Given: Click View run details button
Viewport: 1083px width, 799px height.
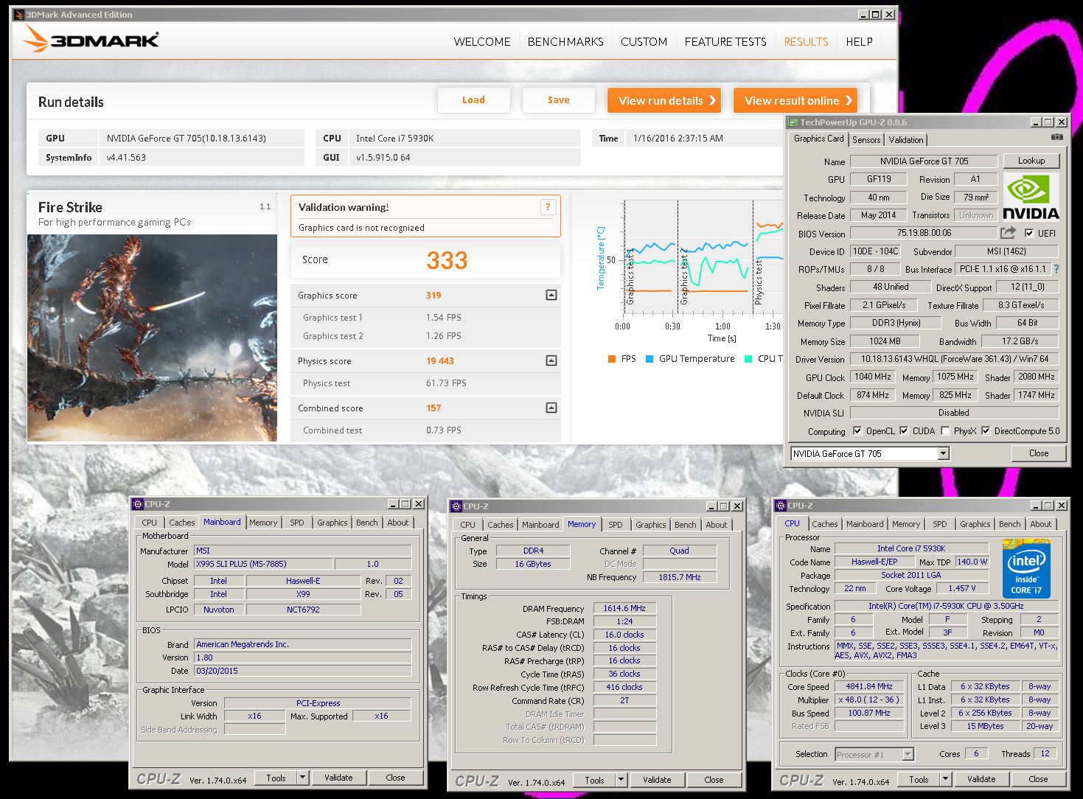Looking at the screenshot, I should pos(664,100).
